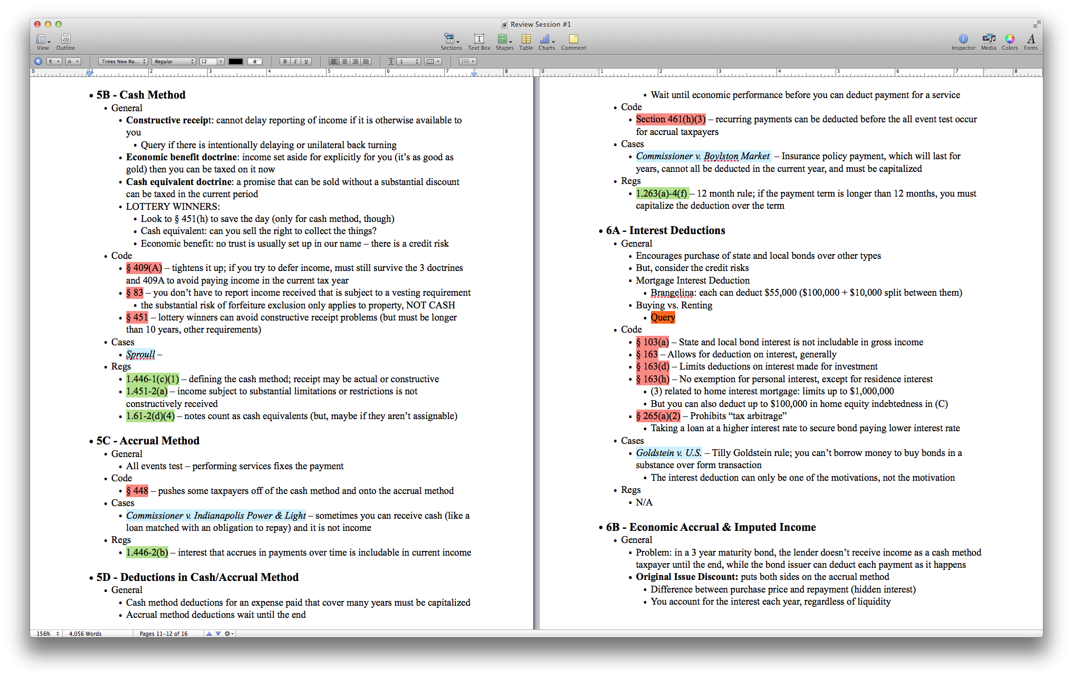Click the § 448 highlighted code

pyautogui.click(x=137, y=491)
